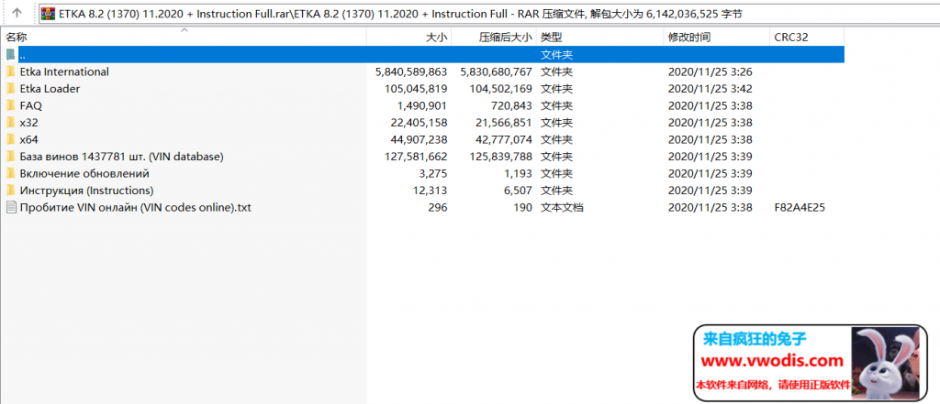Screen dimensions: 940x404
Task: Select the FAQ folder name
Action: 30,106
